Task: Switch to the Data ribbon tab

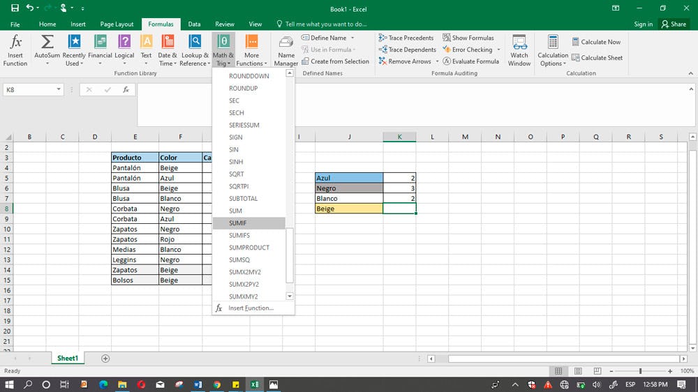Action: click(194, 24)
